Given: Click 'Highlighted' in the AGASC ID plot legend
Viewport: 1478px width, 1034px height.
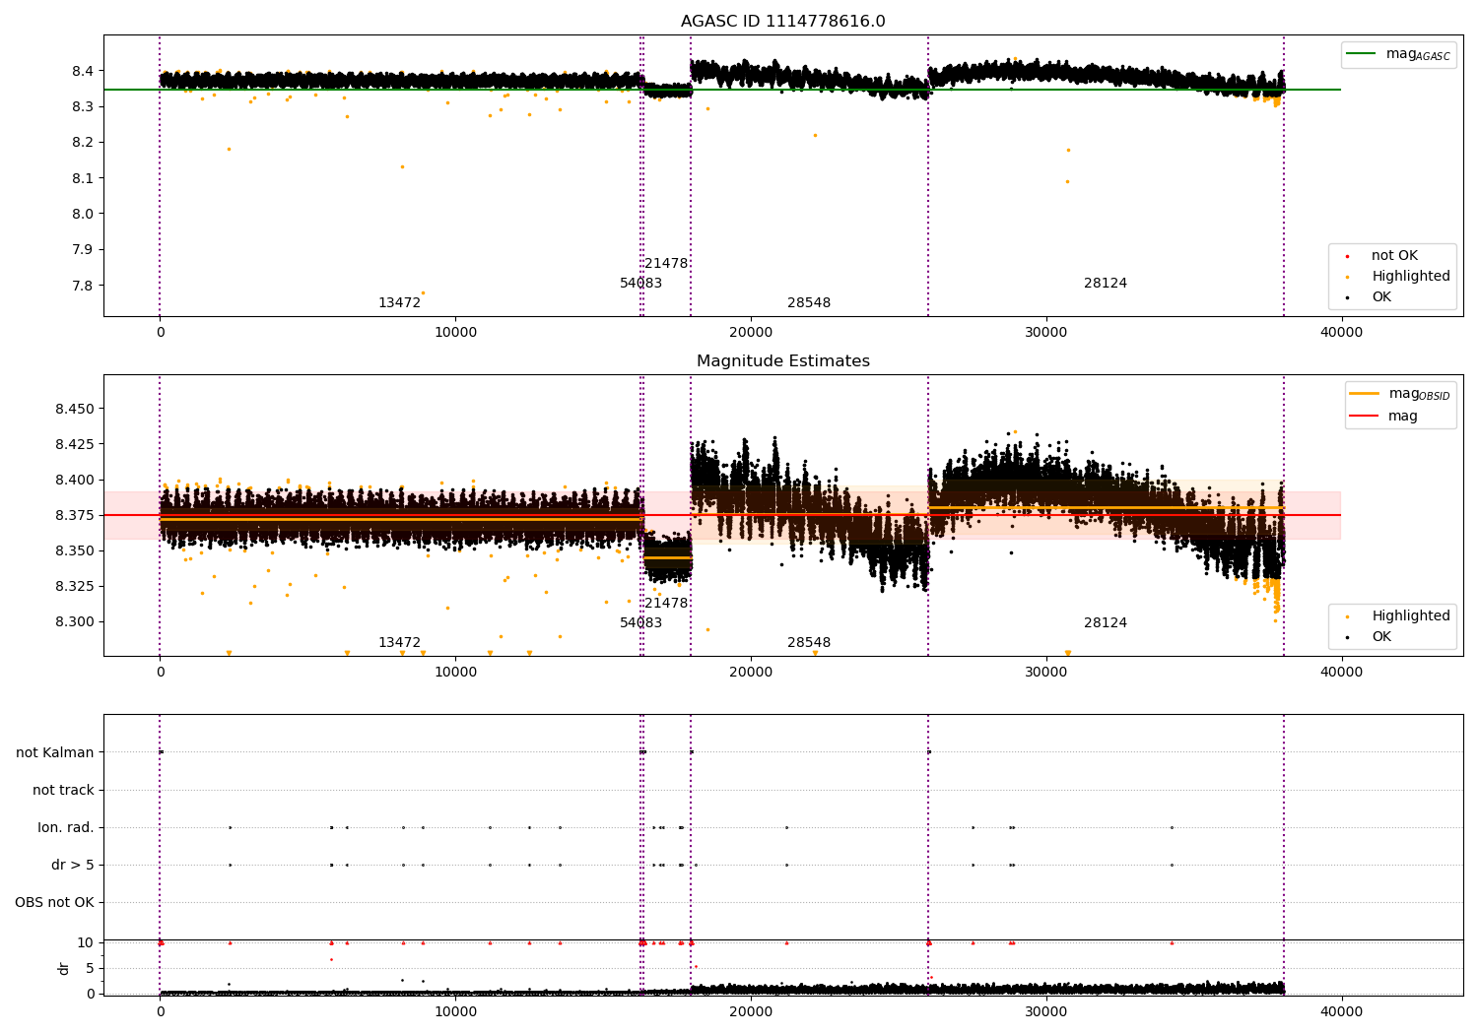Looking at the screenshot, I should click(x=1410, y=277).
